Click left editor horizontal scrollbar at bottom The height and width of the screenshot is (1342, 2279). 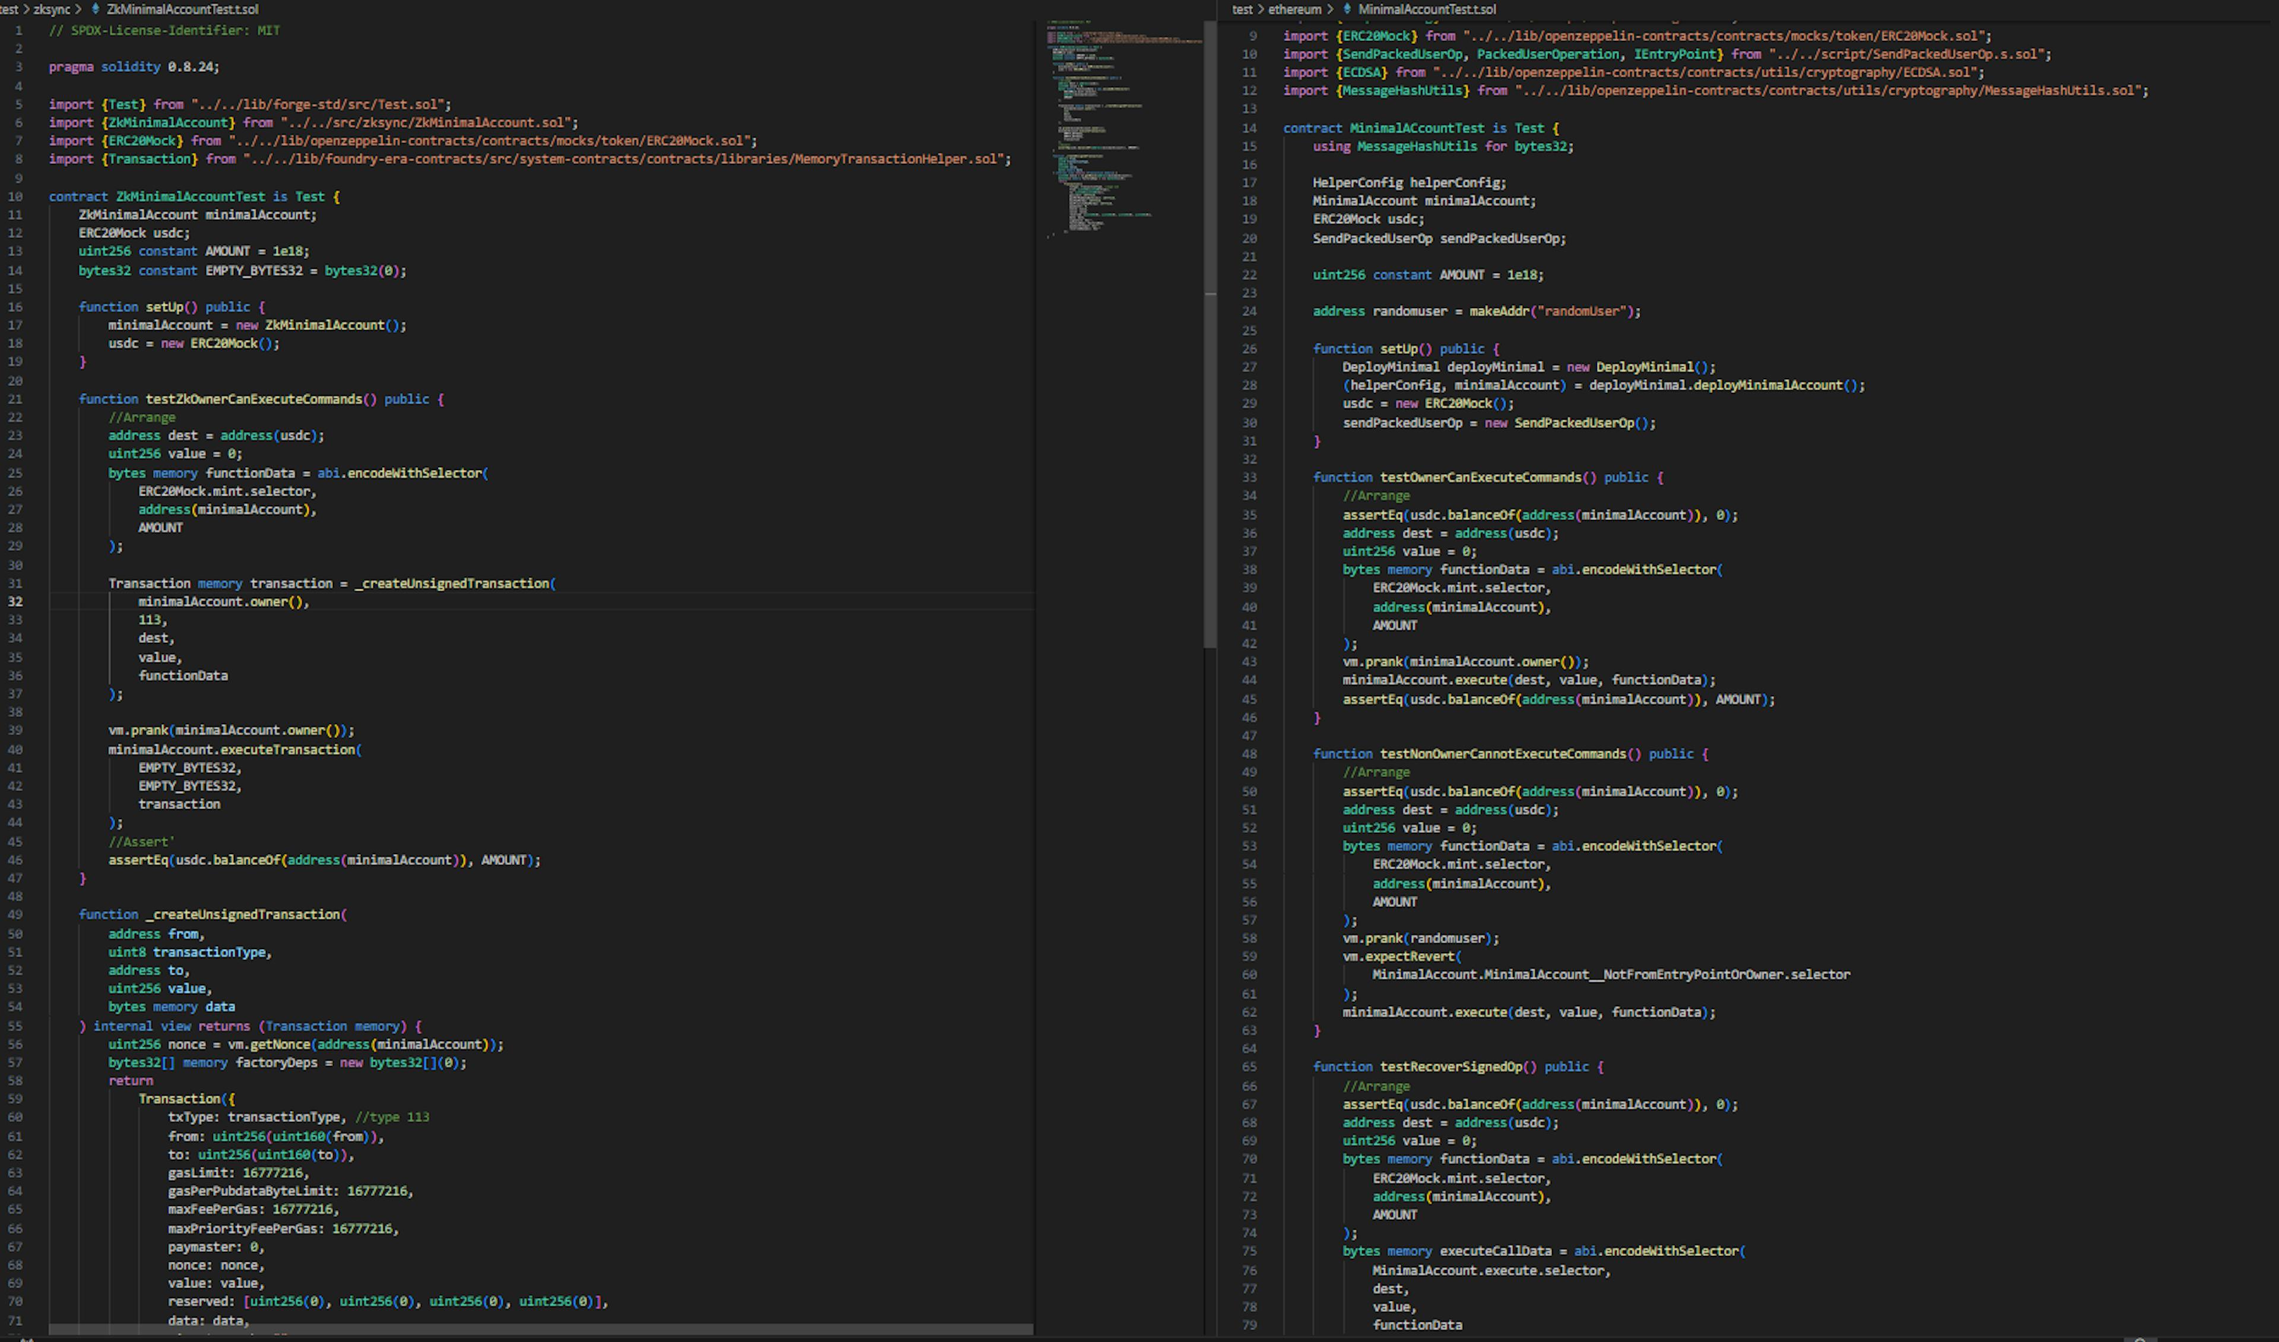click(x=541, y=1330)
